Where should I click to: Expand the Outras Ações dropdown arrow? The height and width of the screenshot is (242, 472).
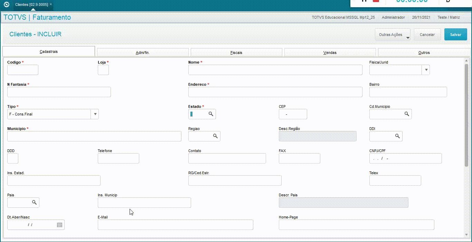click(408, 38)
